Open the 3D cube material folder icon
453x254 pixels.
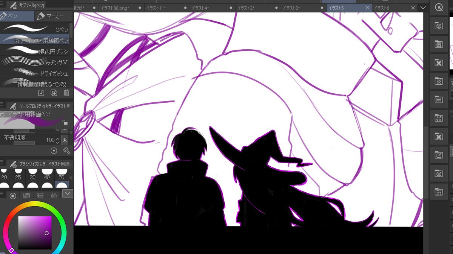pos(439,26)
